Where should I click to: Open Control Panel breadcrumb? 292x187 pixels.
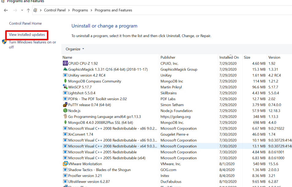[55, 10]
